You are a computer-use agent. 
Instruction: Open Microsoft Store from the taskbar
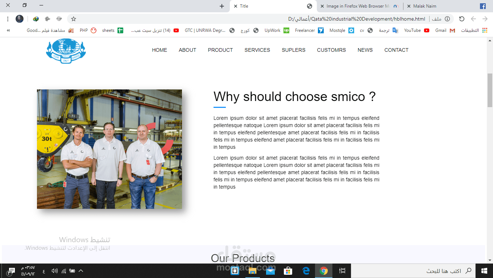pyautogui.click(x=288, y=271)
